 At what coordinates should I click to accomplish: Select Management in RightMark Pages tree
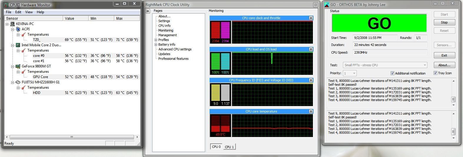pyautogui.click(x=167, y=35)
